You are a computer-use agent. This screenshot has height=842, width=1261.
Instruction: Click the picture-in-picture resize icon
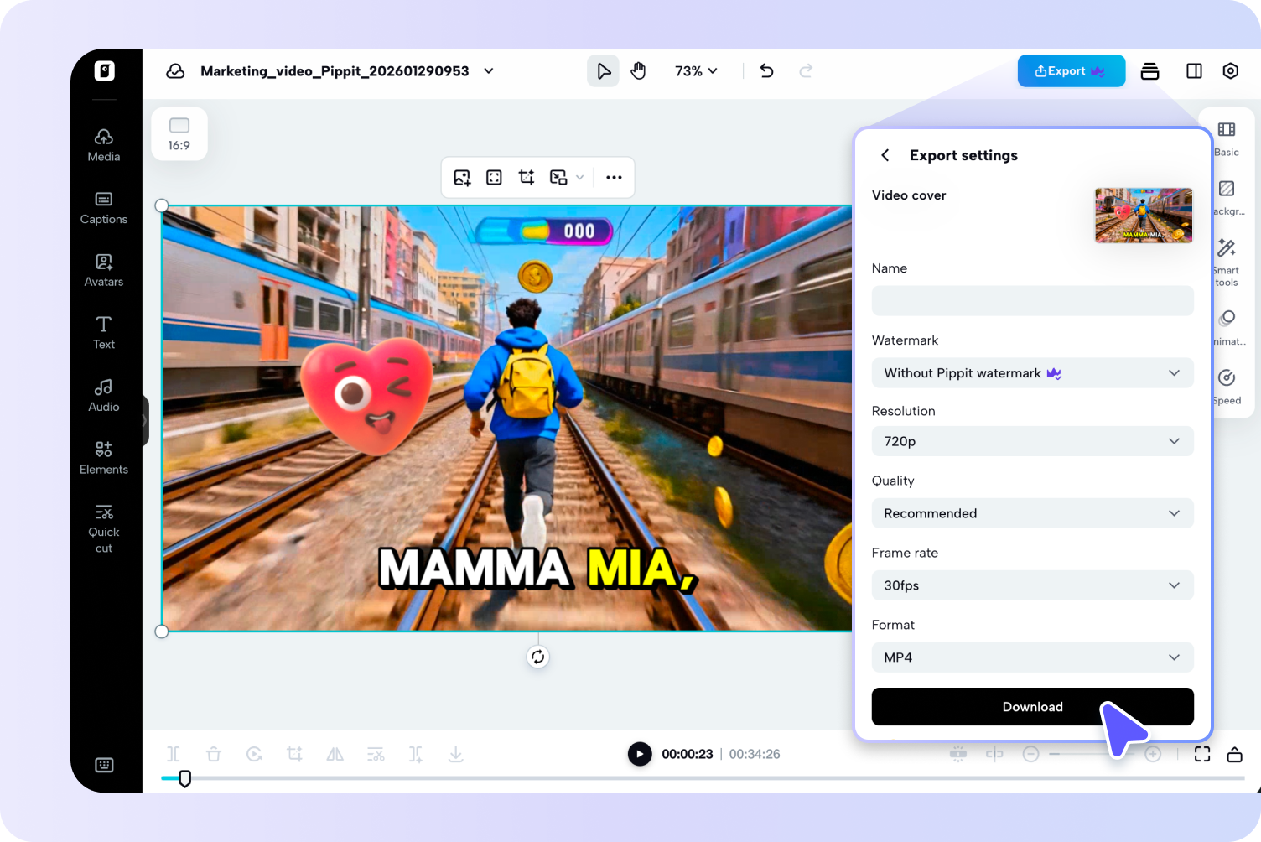[558, 177]
